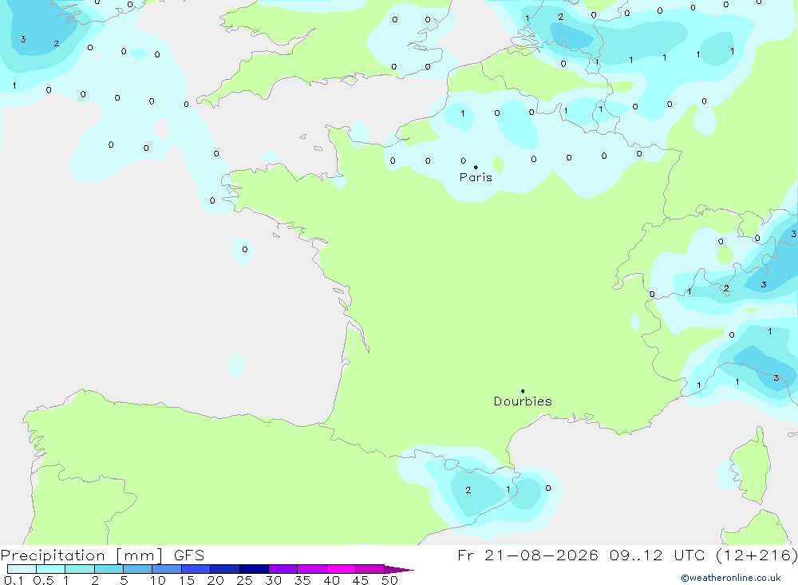Pick the 10–15 mm blue legend swatch
Viewport: 798px width, 585px height.
[x=167, y=569]
